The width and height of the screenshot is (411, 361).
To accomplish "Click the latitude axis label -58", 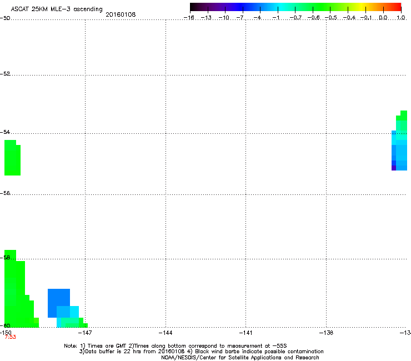I will point(5,258).
